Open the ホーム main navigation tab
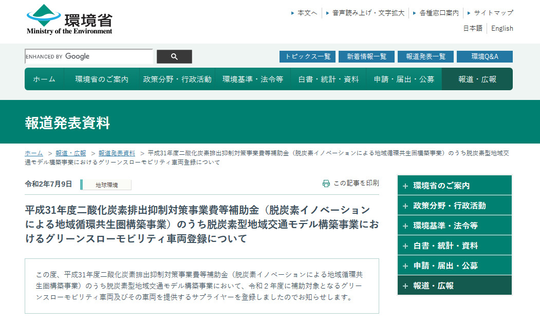 click(x=44, y=79)
